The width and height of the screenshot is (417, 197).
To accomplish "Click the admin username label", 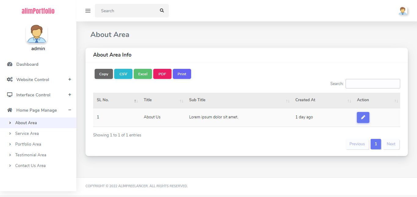I will coord(38,49).
